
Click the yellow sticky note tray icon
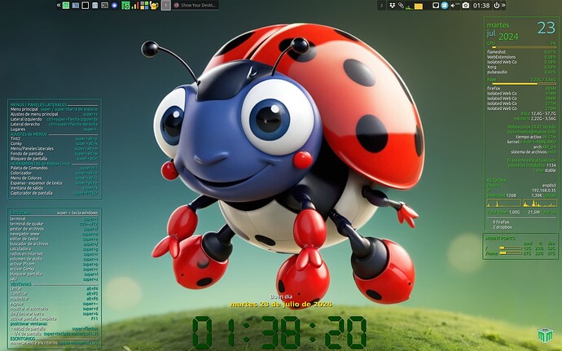(418, 6)
